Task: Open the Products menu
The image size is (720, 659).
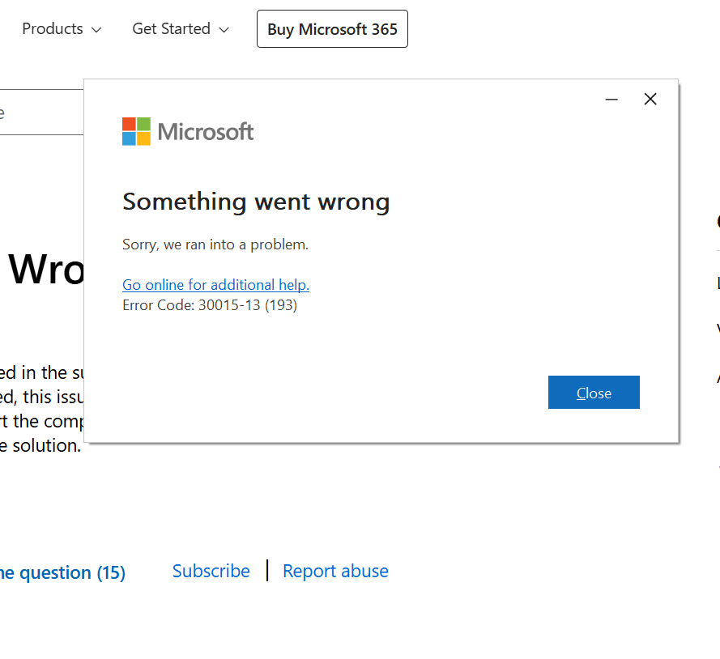Action: pos(53,29)
